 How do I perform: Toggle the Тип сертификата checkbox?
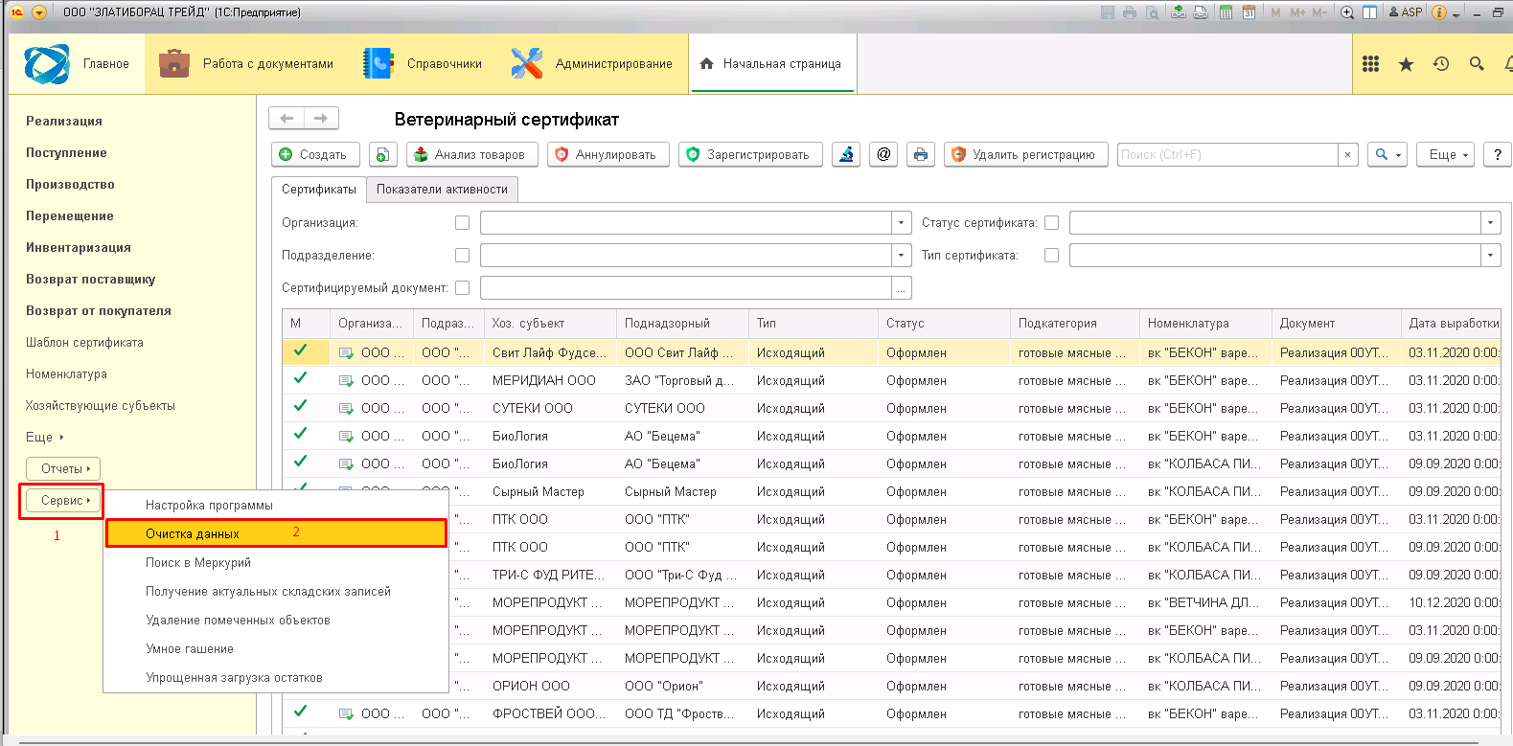(x=1051, y=256)
